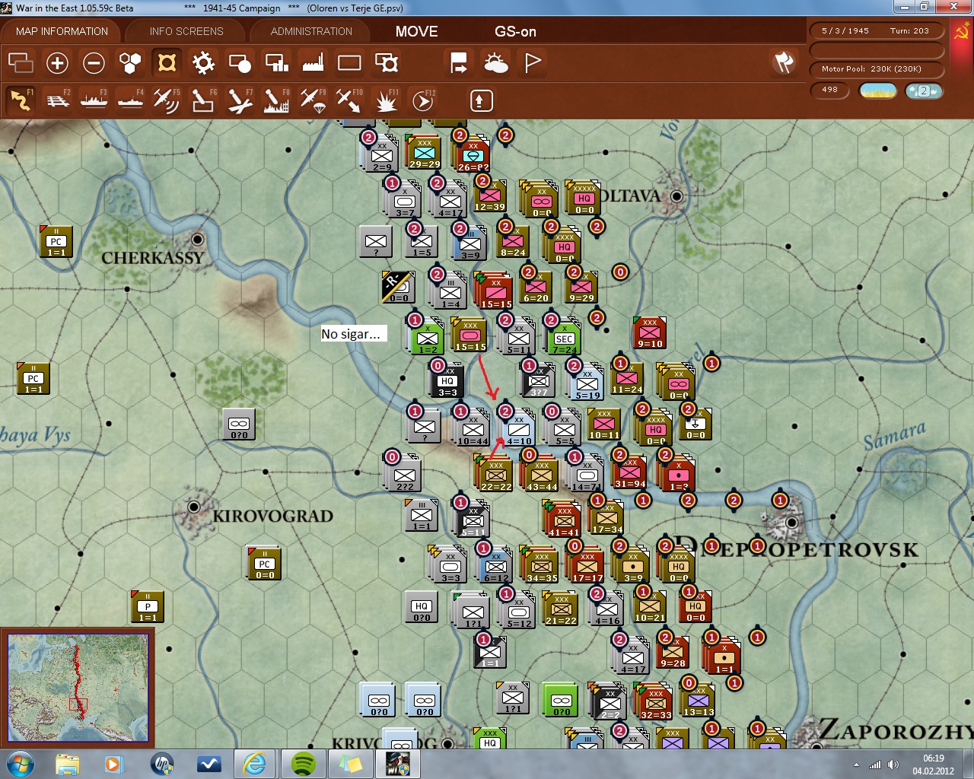Screen dimensions: 974x779
Task: Open Internet Explorer from the taskbar
Action: tap(255, 764)
